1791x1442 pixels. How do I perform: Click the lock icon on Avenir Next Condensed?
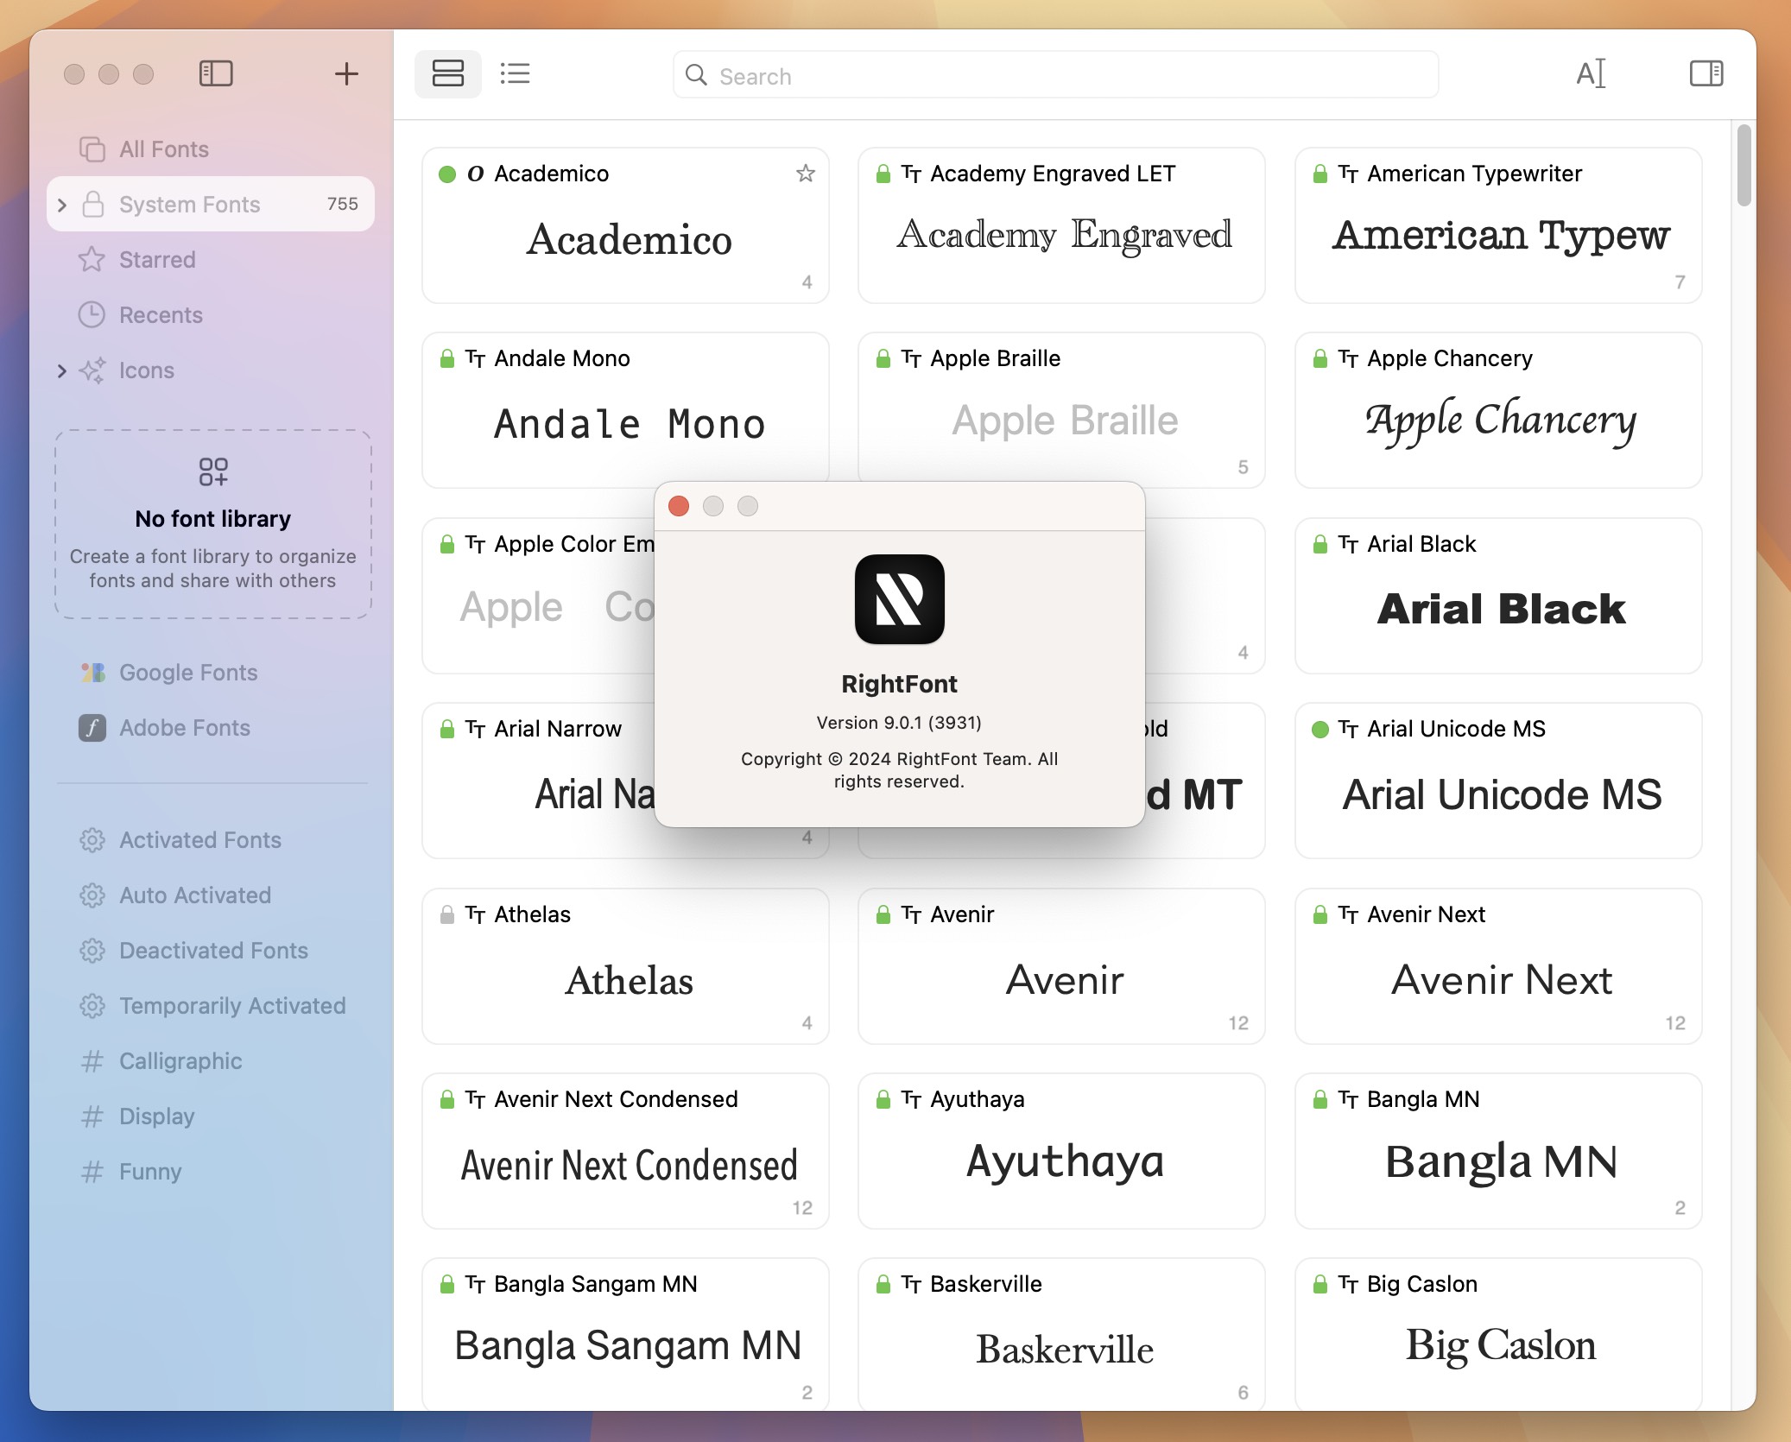pos(446,1099)
